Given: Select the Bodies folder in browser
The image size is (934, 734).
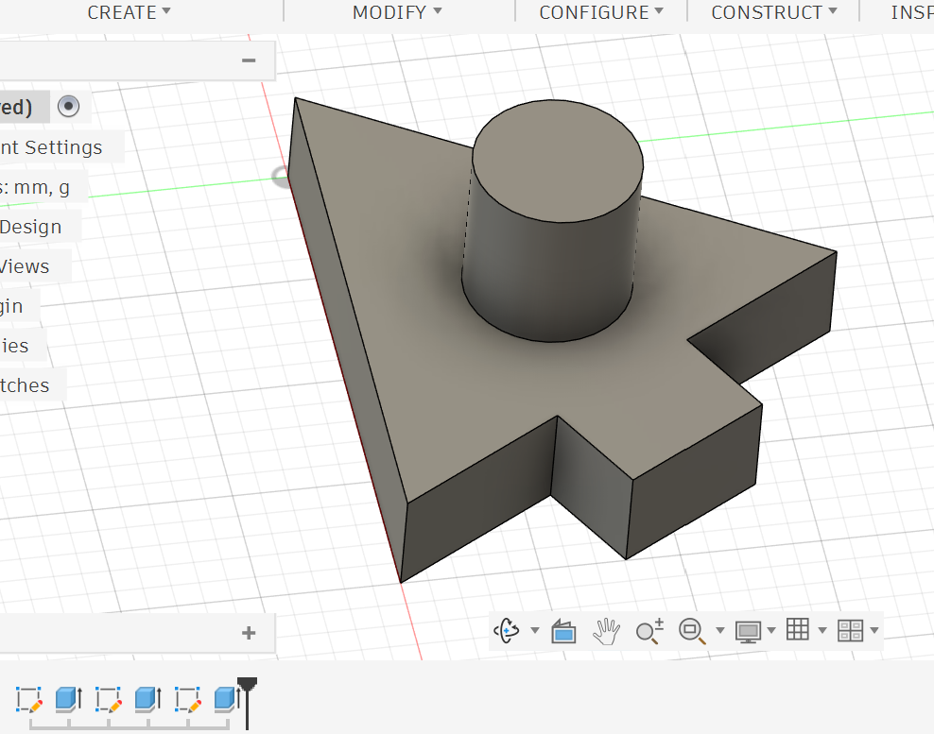Looking at the screenshot, I should pyautogui.click(x=14, y=345).
